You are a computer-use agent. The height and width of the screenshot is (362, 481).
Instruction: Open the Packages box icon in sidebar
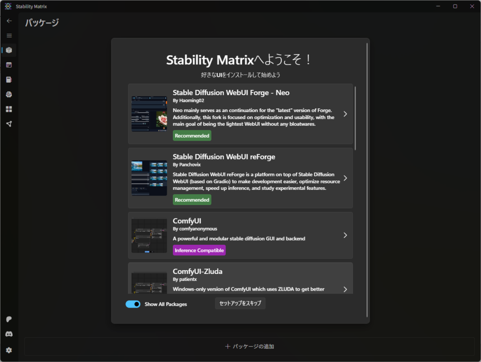(9, 50)
